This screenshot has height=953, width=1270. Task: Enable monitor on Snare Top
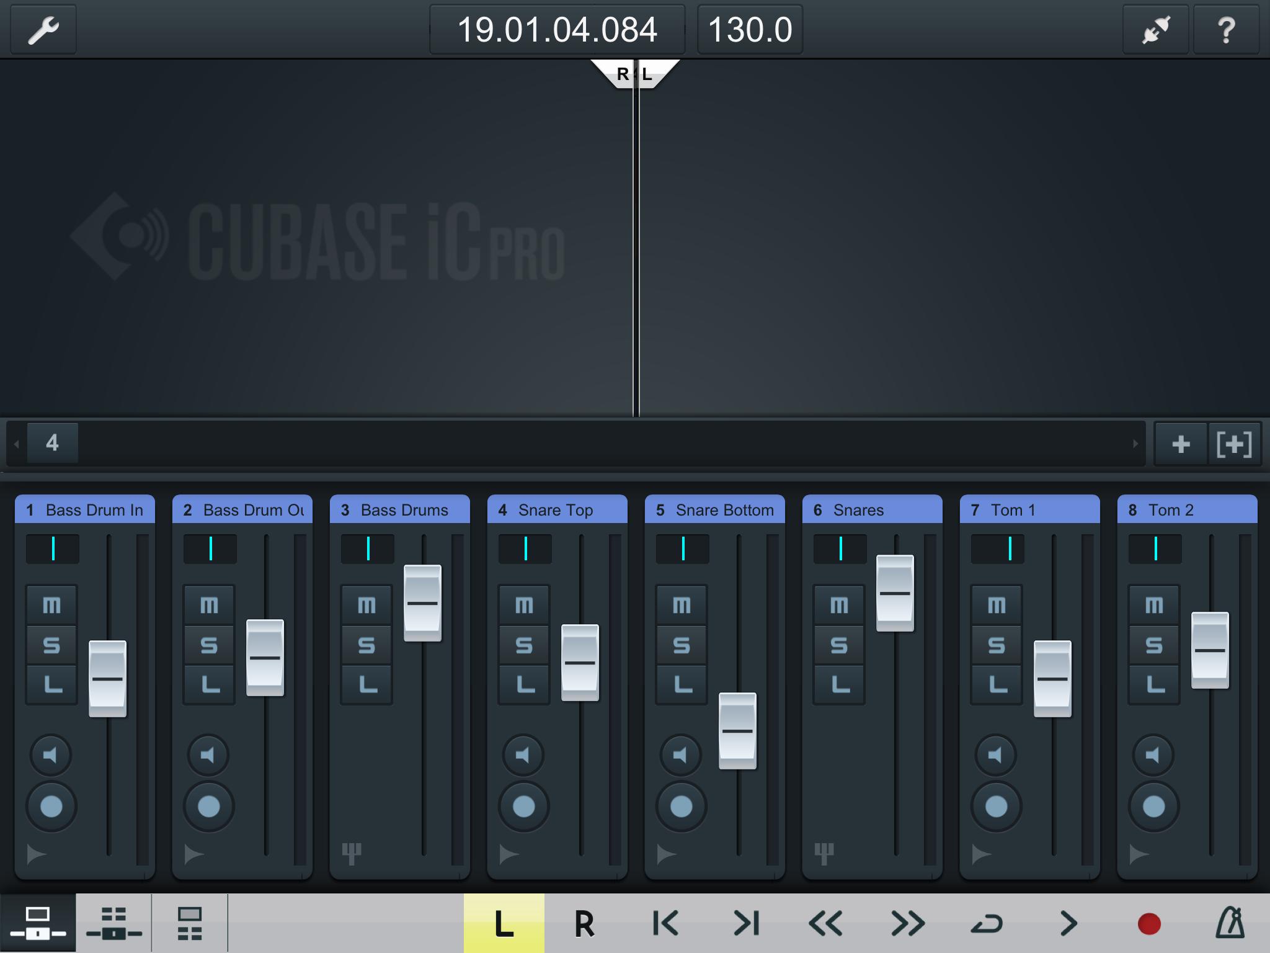click(x=523, y=755)
